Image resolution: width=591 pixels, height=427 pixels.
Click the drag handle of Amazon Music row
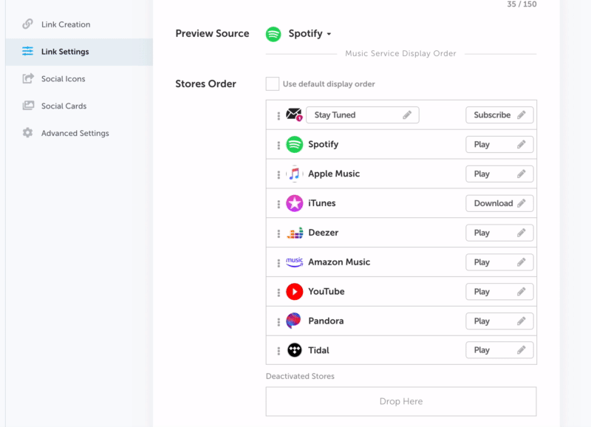[x=279, y=263]
